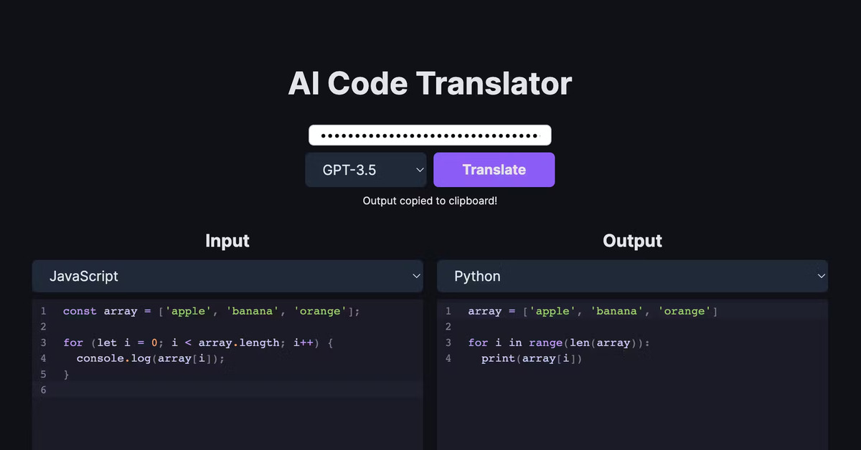Open the Python output language dropdown
Viewport: 861px width, 450px height.
(x=632, y=276)
